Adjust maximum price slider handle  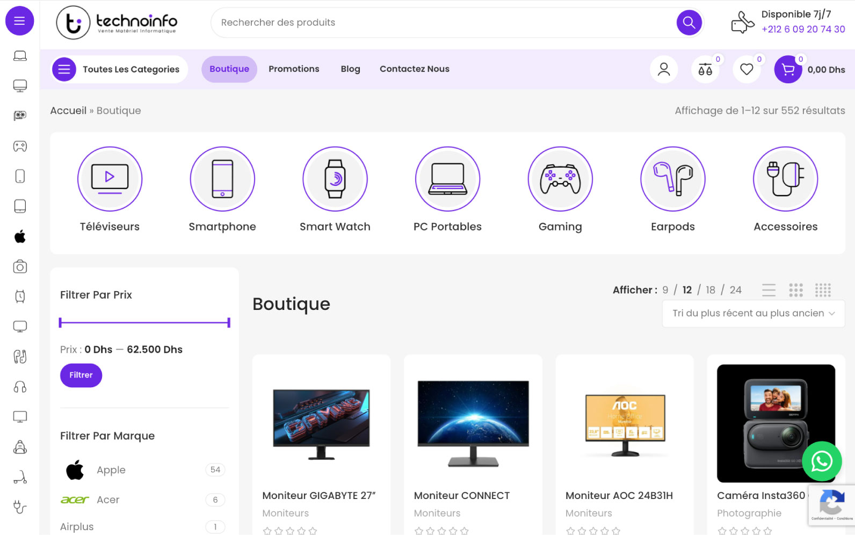click(229, 323)
